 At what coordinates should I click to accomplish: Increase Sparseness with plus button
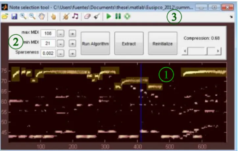click(x=72, y=54)
